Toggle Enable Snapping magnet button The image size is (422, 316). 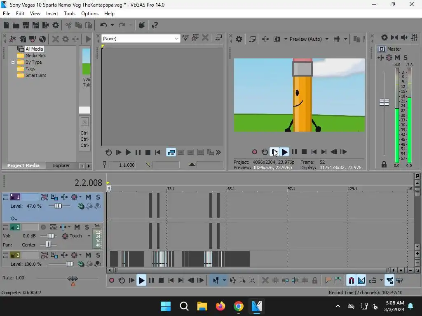coord(351,281)
